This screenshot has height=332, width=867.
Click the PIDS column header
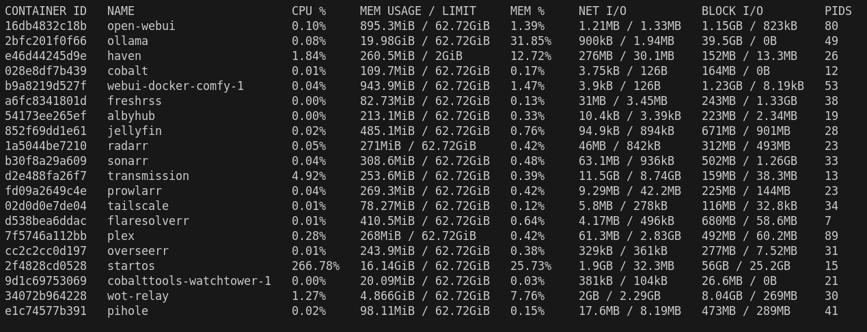(838, 11)
